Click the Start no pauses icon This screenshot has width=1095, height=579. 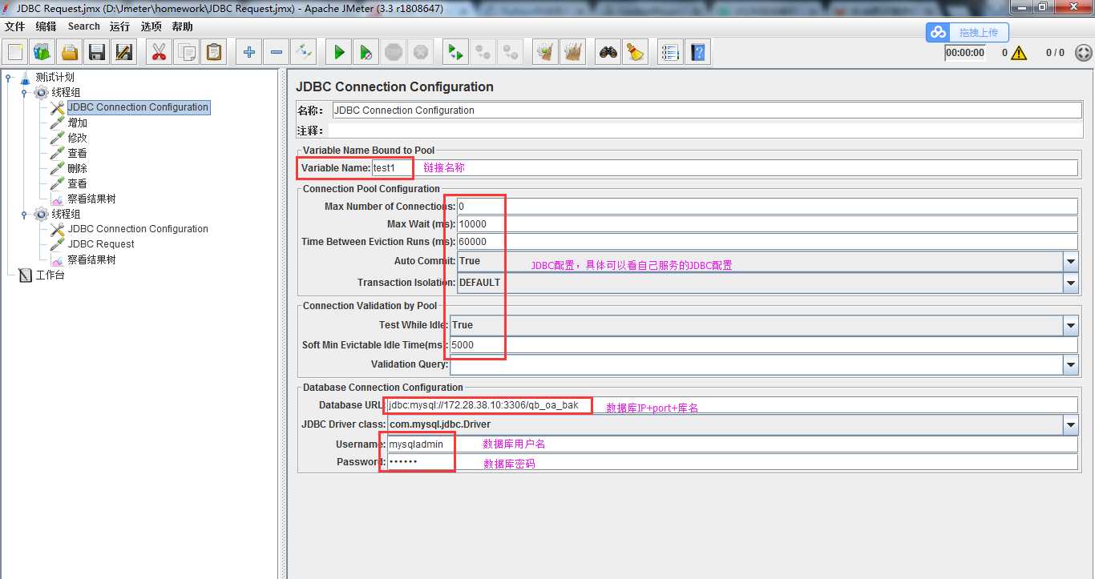click(x=366, y=52)
